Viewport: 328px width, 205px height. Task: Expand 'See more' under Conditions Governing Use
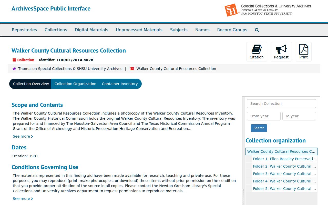pyautogui.click(x=23, y=199)
